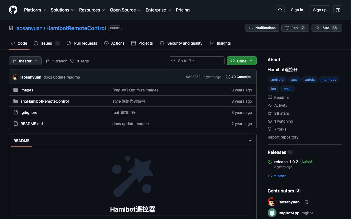Open the green Code dropdown button
351x219 pixels.
click(242, 61)
